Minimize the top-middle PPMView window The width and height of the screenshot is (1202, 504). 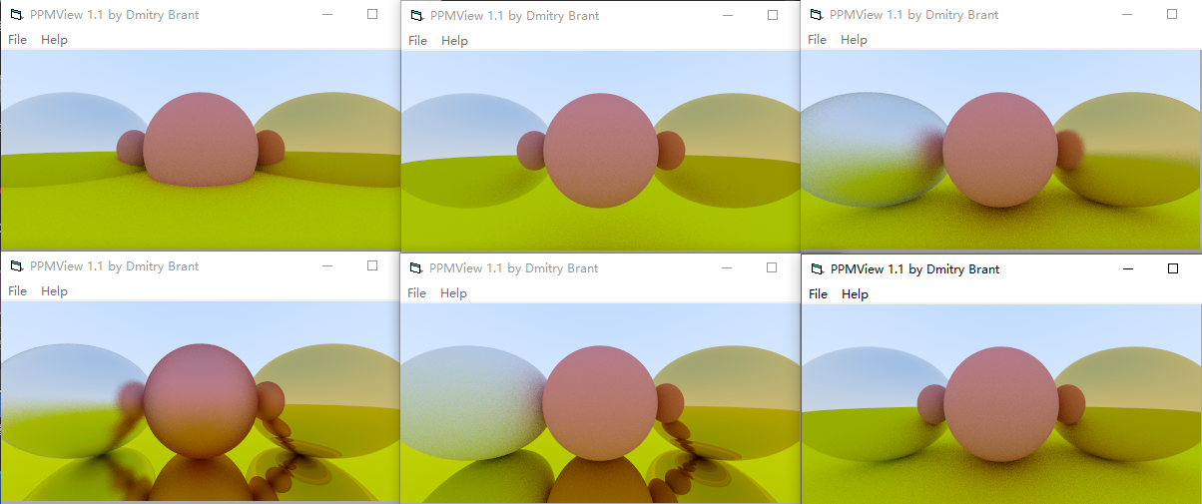coord(728,15)
